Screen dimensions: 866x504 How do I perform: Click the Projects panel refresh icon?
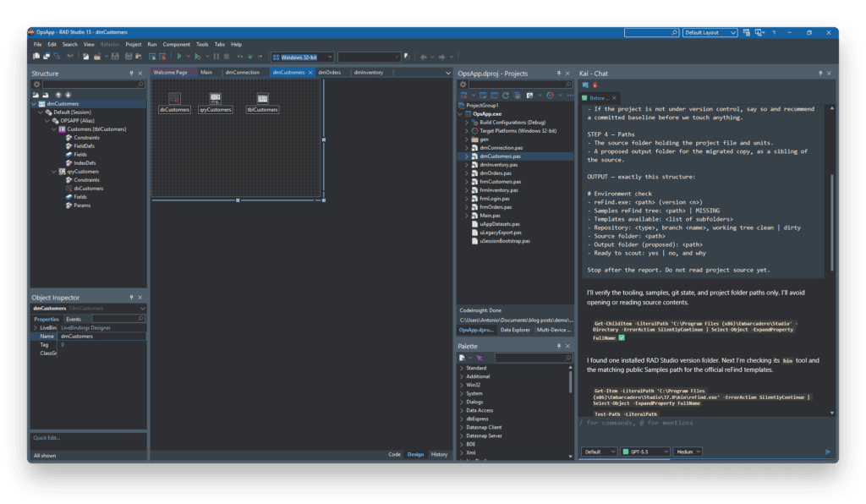coord(506,96)
